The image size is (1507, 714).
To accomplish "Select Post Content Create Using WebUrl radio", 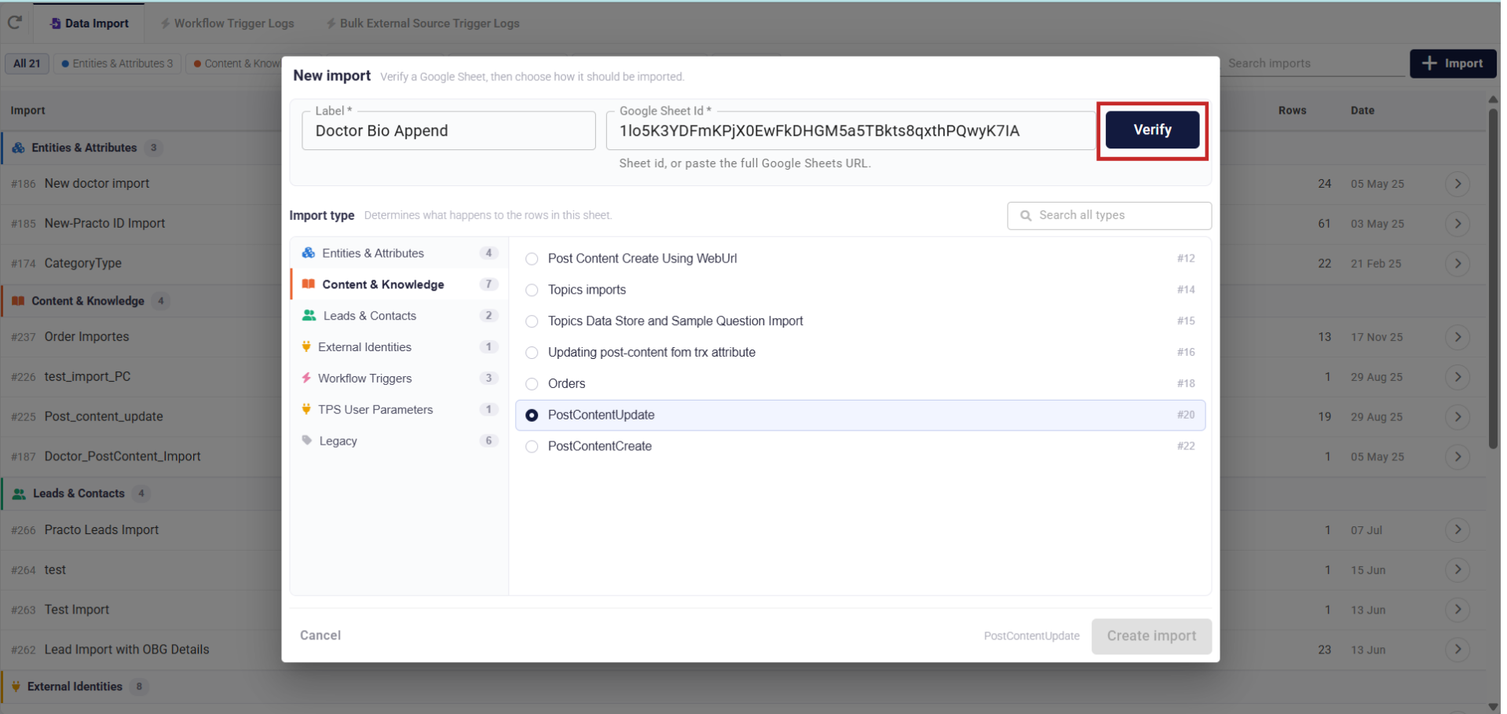I will click(x=532, y=258).
